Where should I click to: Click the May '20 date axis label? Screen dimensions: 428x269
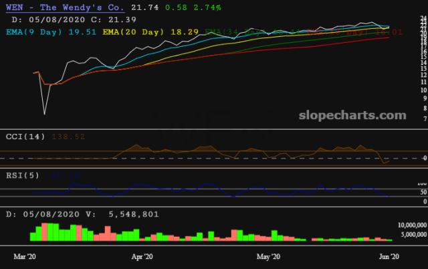pos(268,256)
